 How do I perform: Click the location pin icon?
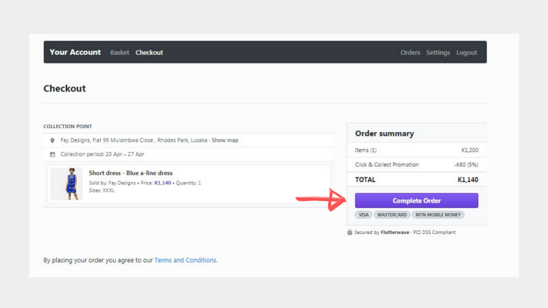point(53,140)
